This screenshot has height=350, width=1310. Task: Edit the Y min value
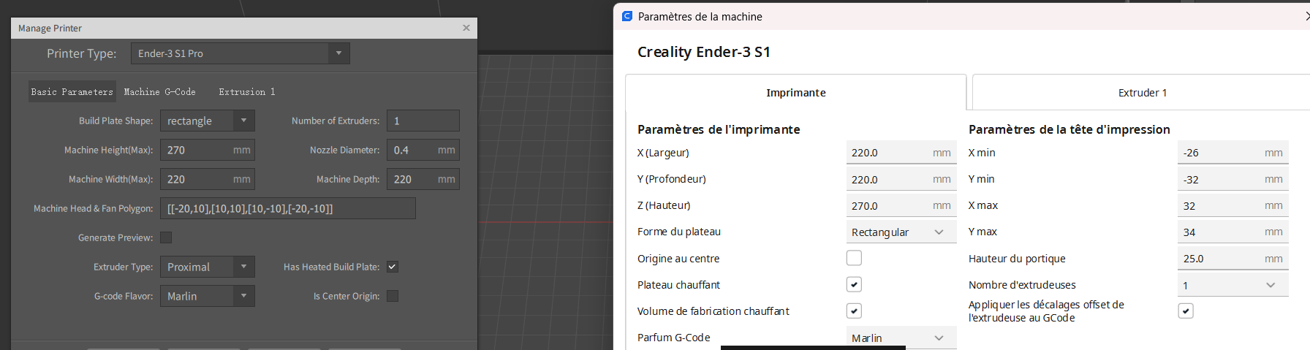(x=1233, y=179)
